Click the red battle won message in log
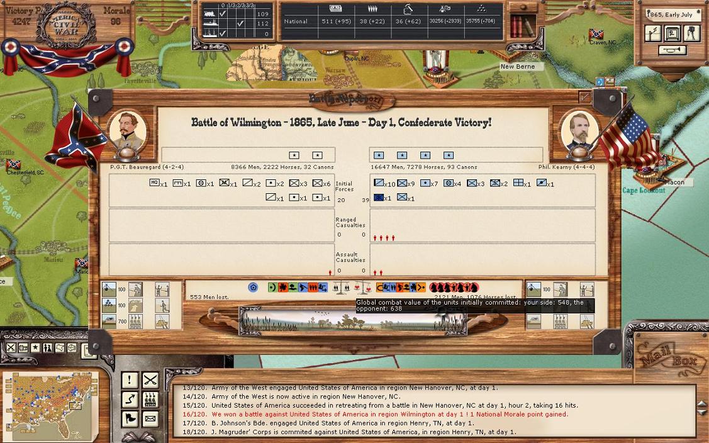The height and width of the screenshot is (443, 709). click(389, 414)
